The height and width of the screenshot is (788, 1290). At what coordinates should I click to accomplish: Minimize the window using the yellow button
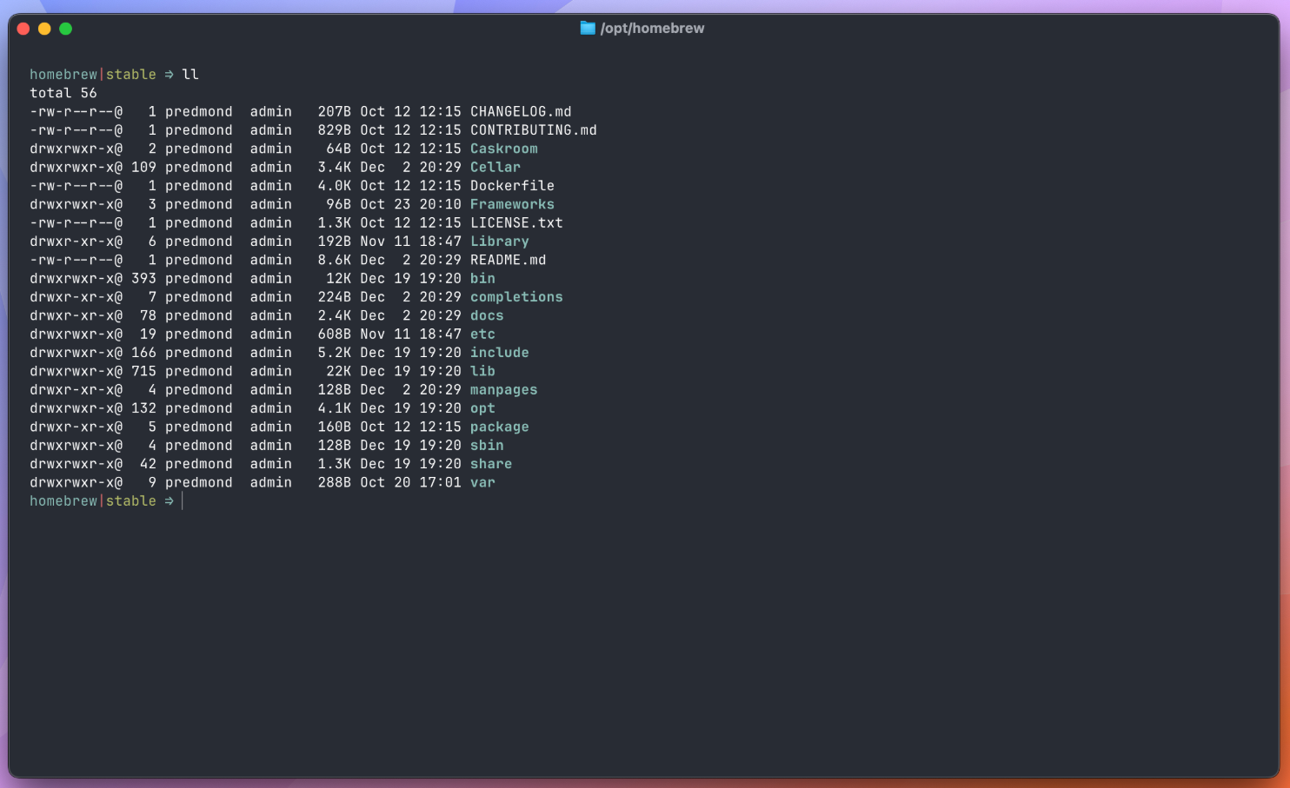[44, 29]
